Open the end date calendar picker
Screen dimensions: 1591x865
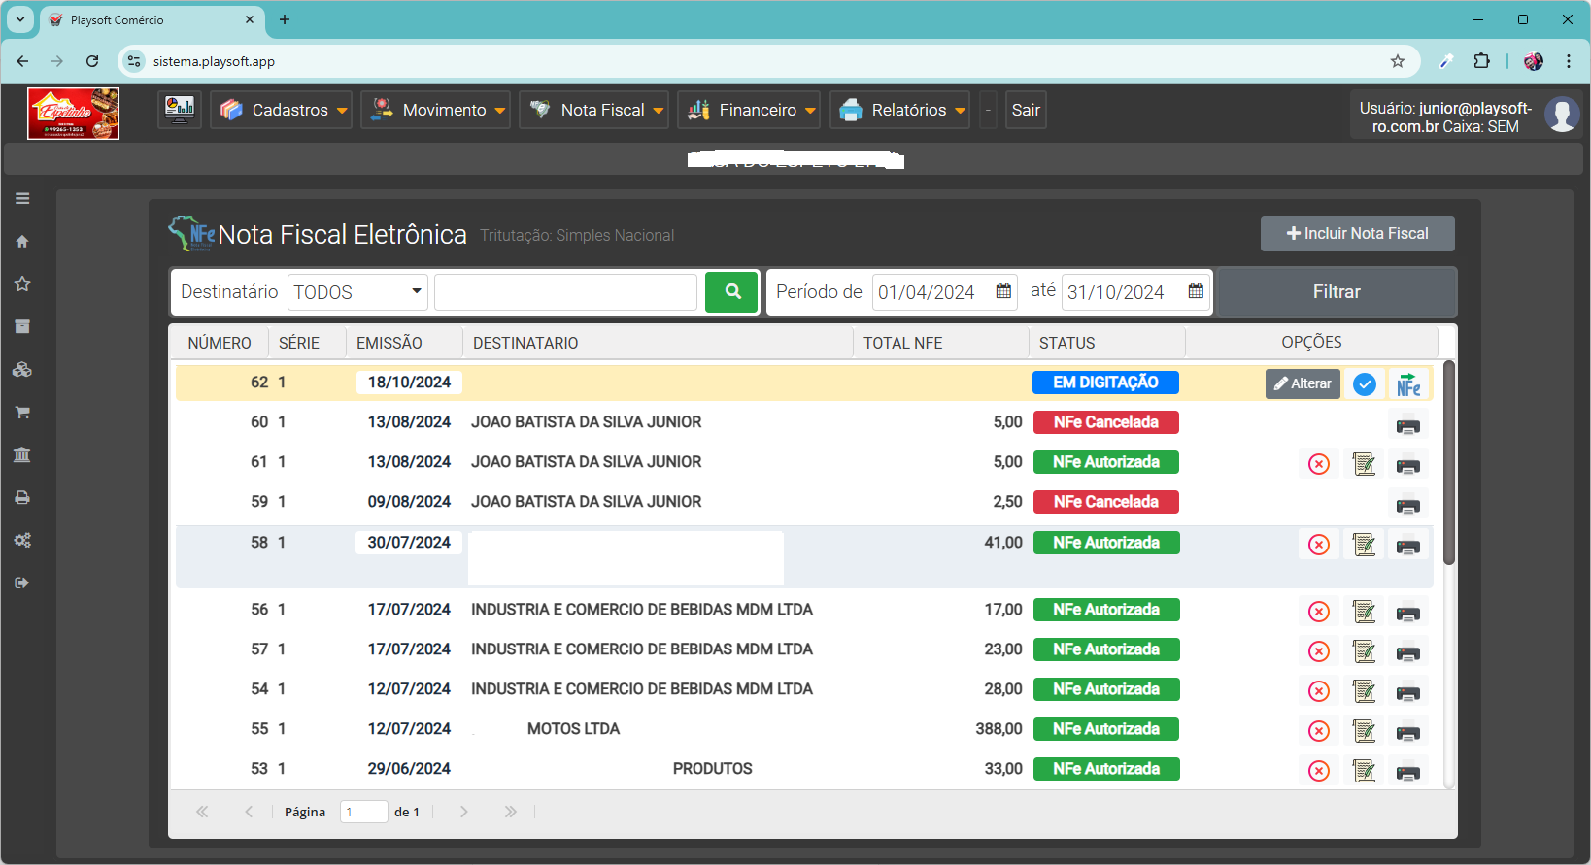1196,291
